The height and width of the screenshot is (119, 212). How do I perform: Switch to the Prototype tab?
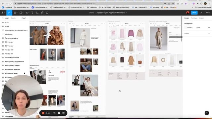click(x=194, y=18)
